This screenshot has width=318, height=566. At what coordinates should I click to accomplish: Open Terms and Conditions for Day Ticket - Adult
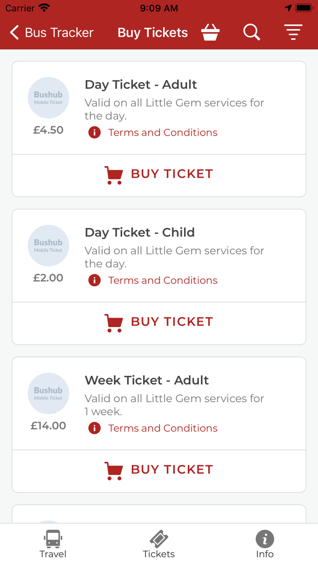tap(163, 132)
